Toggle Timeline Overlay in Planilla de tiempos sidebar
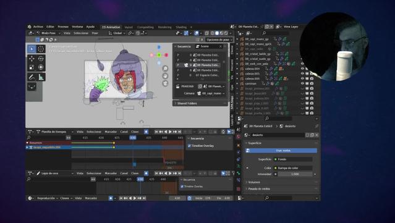The width and height of the screenshot is (395, 223). tap(189, 146)
